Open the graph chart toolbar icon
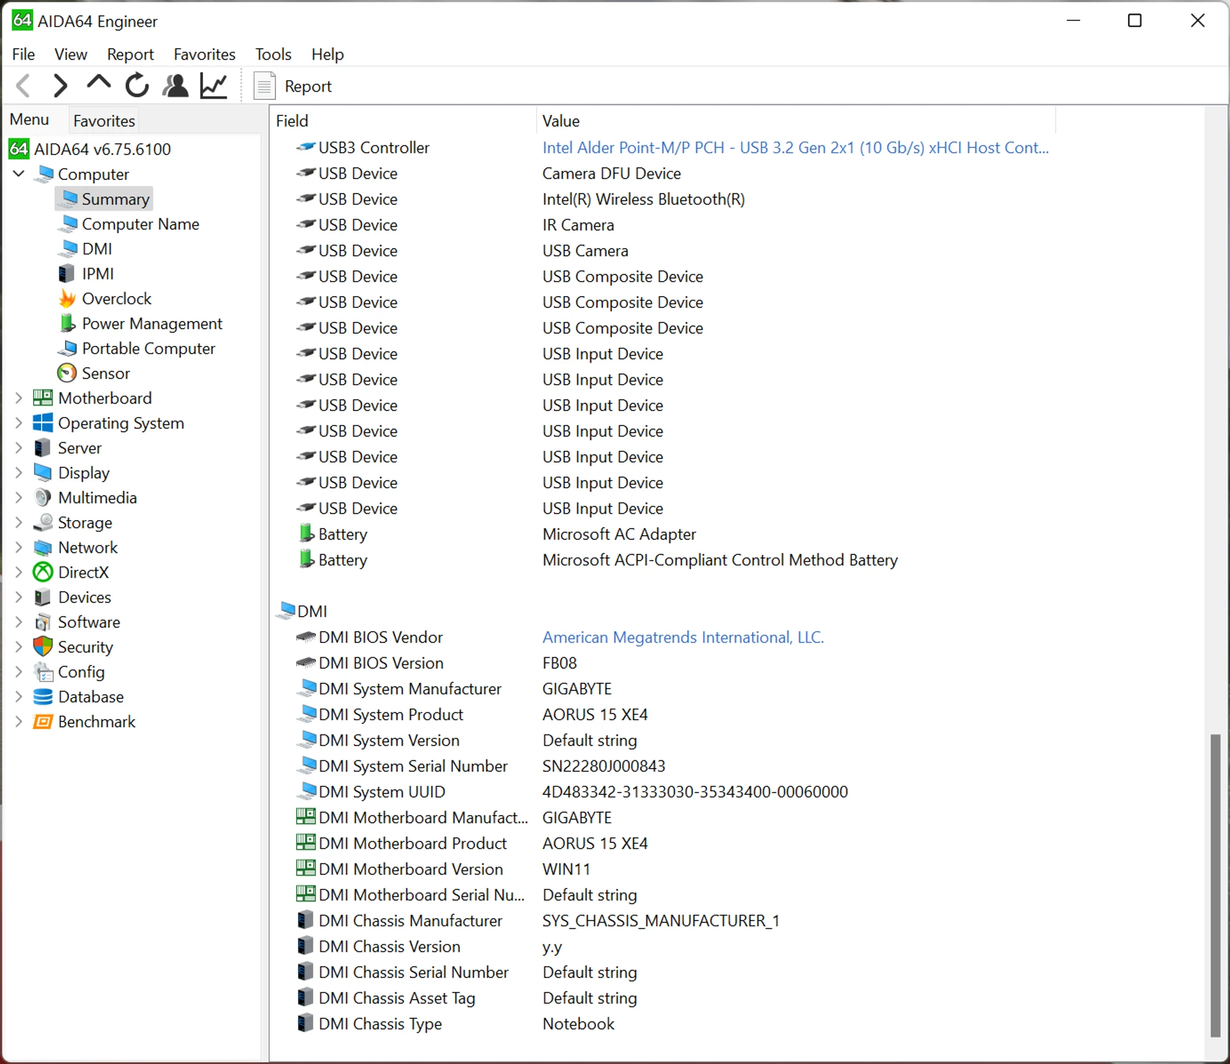The width and height of the screenshot is (1230, 1064). pyautogui.click(x=214, y=86)
